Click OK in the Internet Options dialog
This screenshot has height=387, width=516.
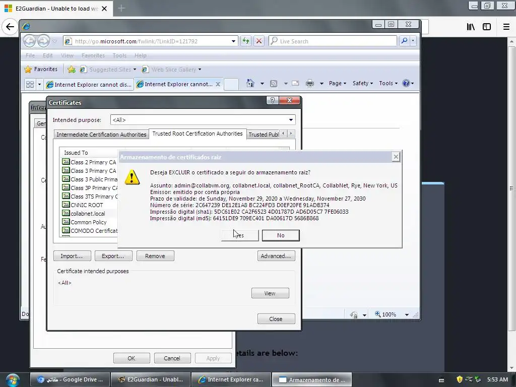coord(132,358)
